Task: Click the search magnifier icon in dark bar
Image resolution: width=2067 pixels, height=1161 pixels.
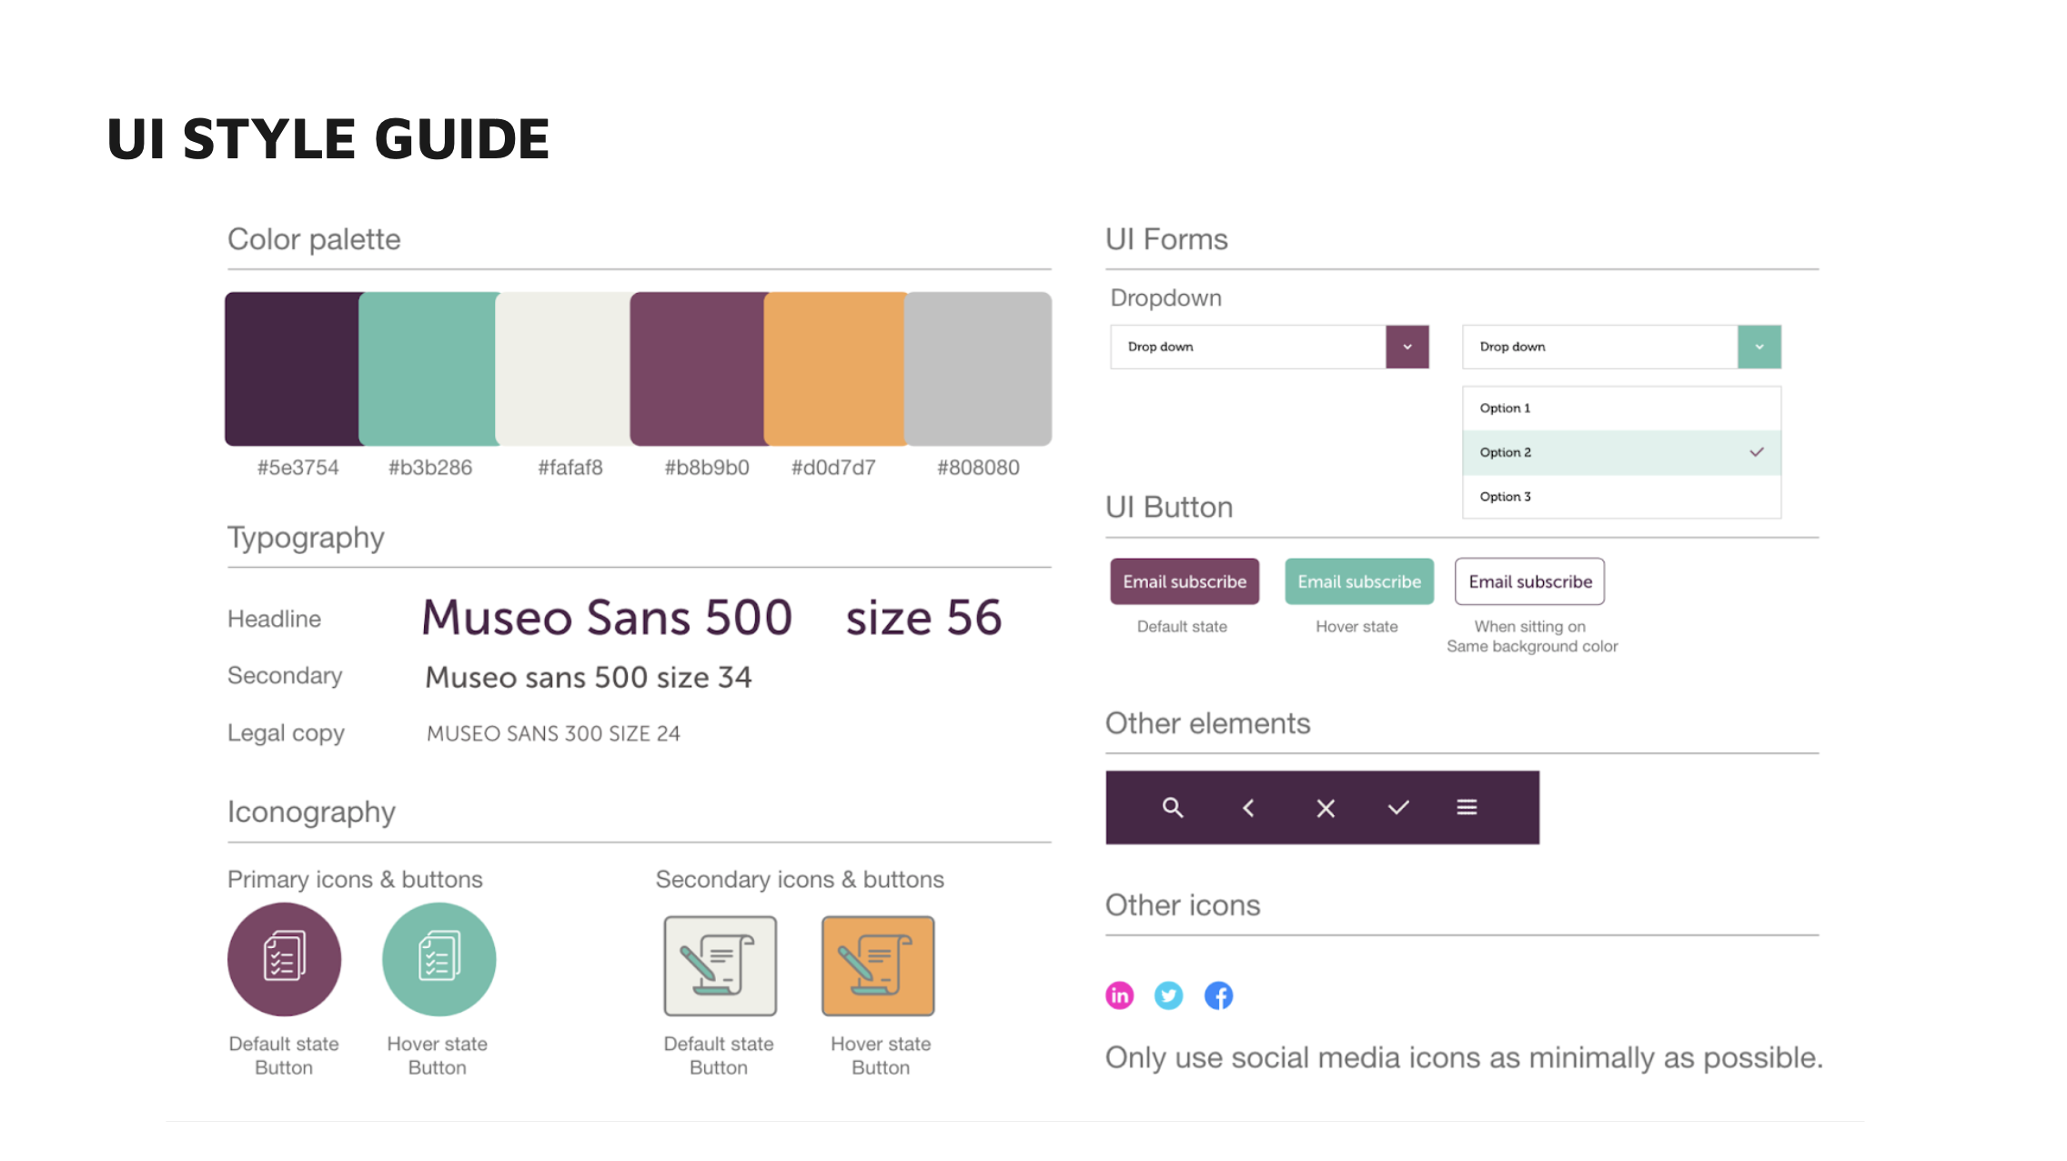Action: [1172, 807]
